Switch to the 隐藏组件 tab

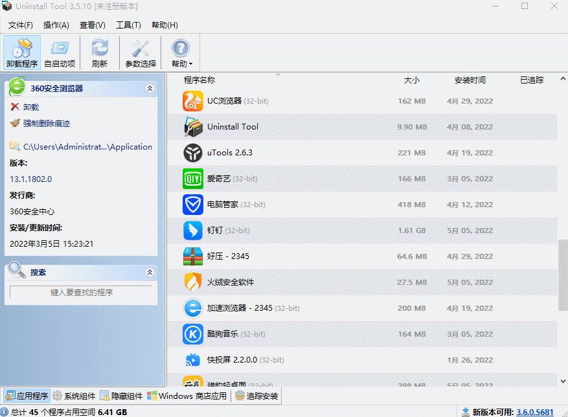pos(121,396)
